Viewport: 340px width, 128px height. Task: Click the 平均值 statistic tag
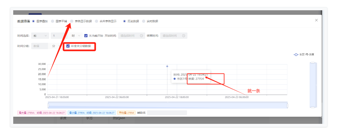pyautogui.click(x=126, y=113)
